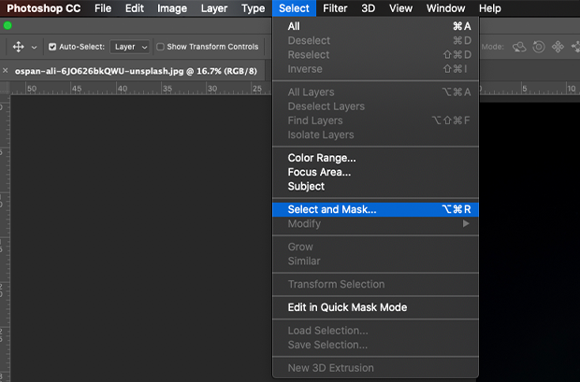Select the Move tool icon in options bar
Image resolution: width=580 pixels, height=382 pixels.
pyautogui.click(x=18, y=47)
